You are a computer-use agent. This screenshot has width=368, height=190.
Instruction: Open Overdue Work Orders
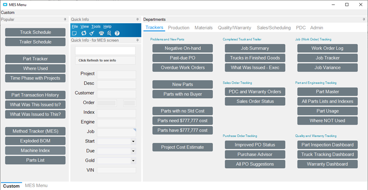click(183, 68)
